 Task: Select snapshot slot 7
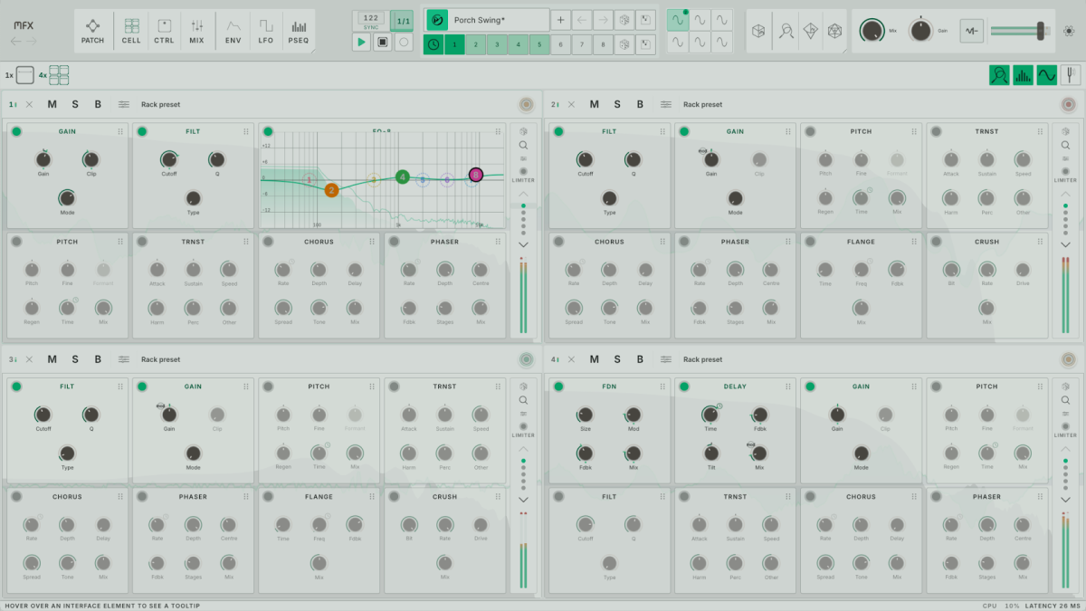click(x=582, y=44)
